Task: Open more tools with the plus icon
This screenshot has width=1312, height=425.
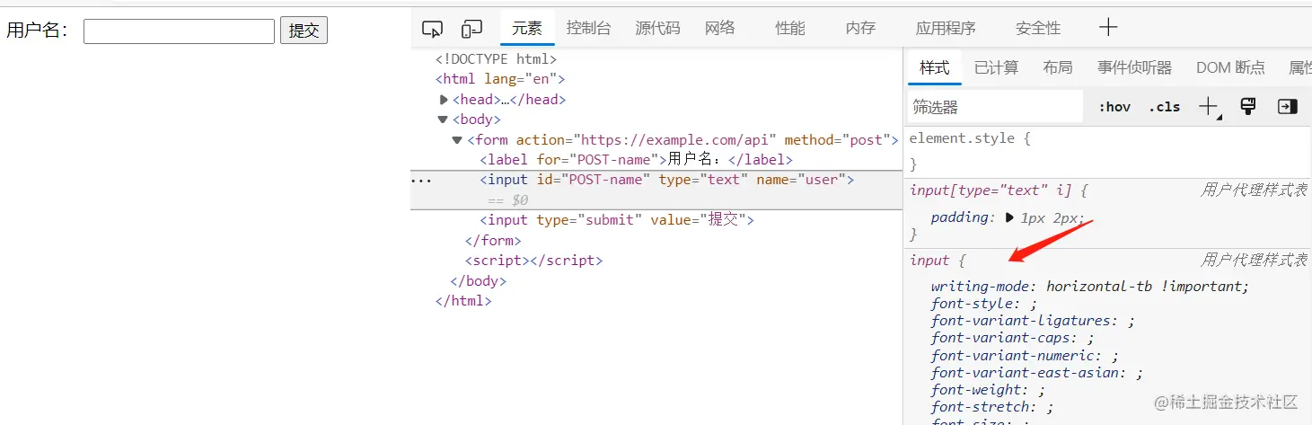Action: (x=1108, y=28)
